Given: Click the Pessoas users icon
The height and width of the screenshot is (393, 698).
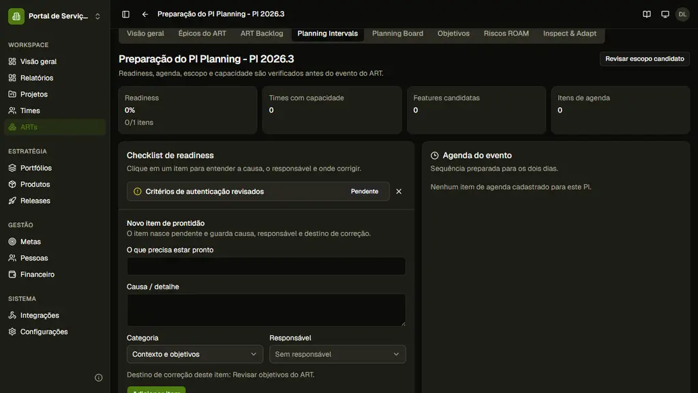Looking at the screenshot, I should point(12,258).
